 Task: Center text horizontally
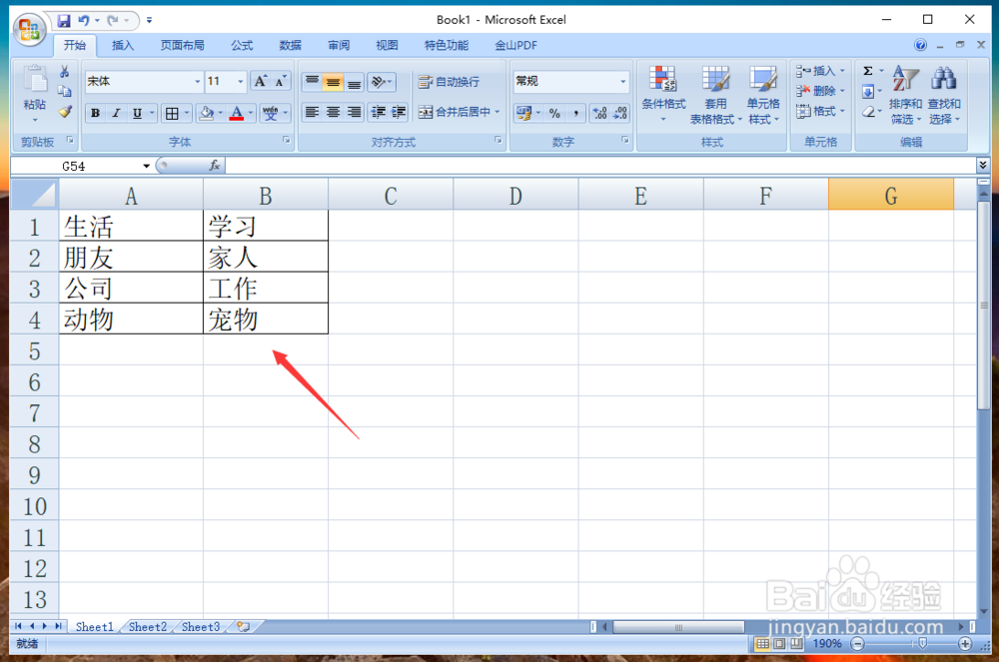pos(334,113)
